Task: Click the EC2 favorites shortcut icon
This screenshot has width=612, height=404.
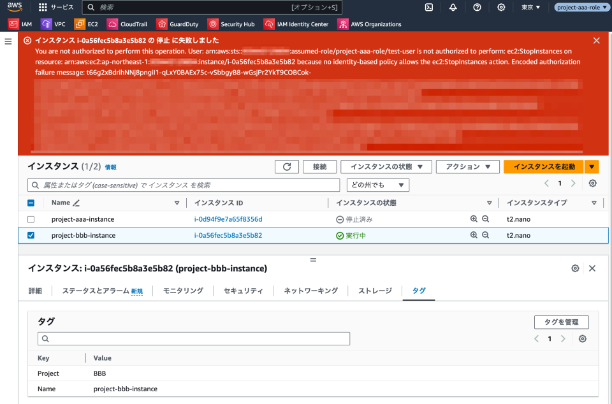Action: pyautogui.click(x=80, y=24)
